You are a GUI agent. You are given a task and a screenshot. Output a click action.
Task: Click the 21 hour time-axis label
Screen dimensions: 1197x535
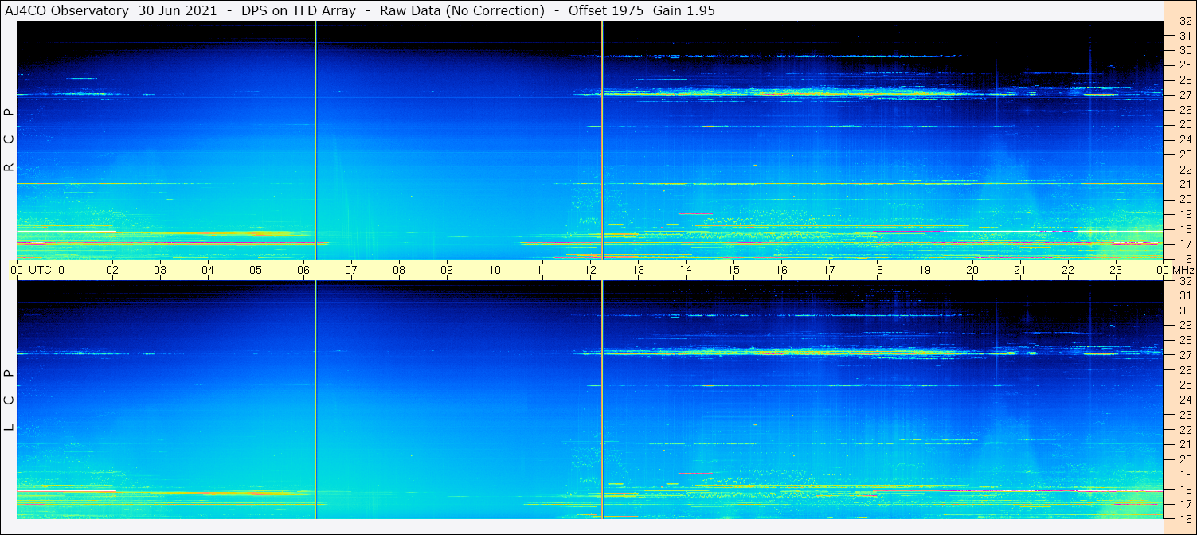pyautogui.click(x=1020, y=270)
